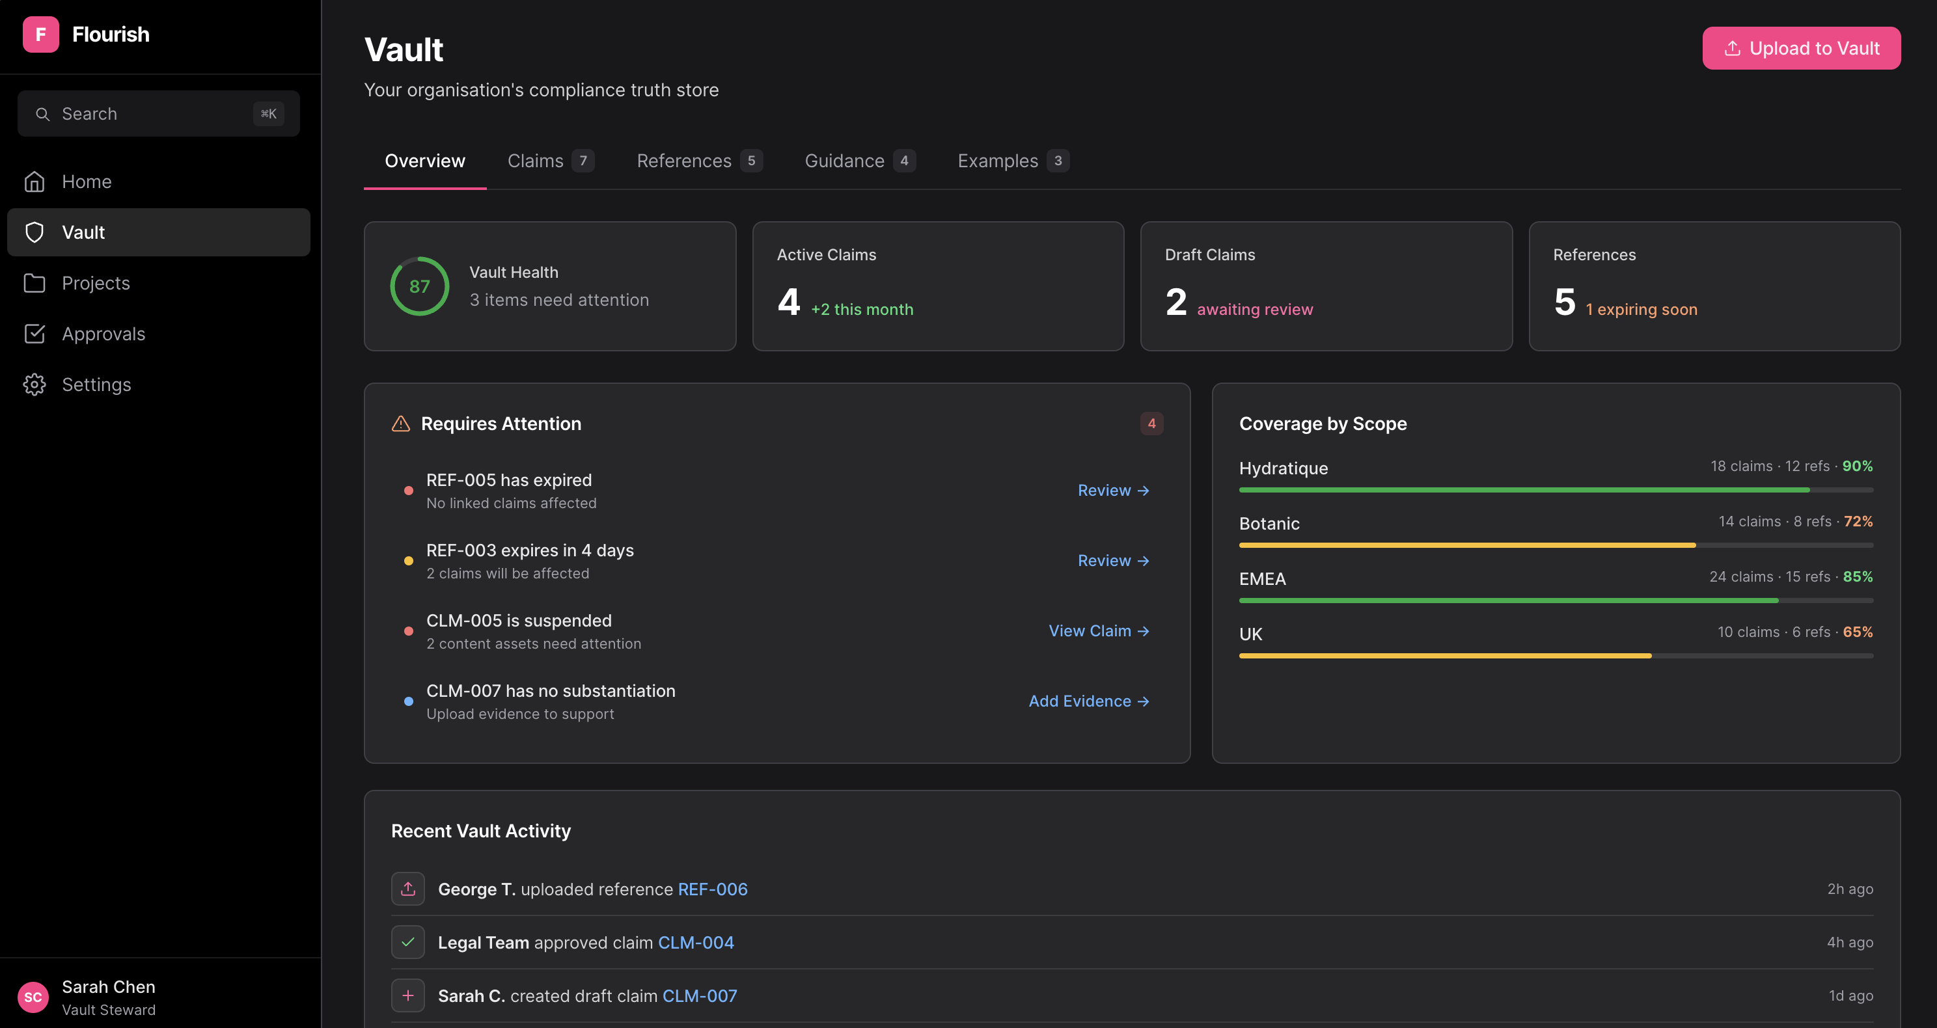Image resolution: width=1937 pixels, height=1028 pixels.
Task: Click the checkmark icon beside Legal Team activity
Action: pos(407,942)
